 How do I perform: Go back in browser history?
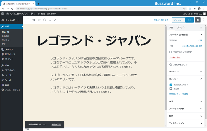[x=3, y=9]
